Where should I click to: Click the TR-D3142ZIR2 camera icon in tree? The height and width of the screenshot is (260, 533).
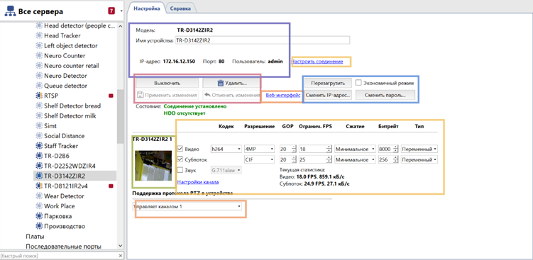[x=39, y=176]
